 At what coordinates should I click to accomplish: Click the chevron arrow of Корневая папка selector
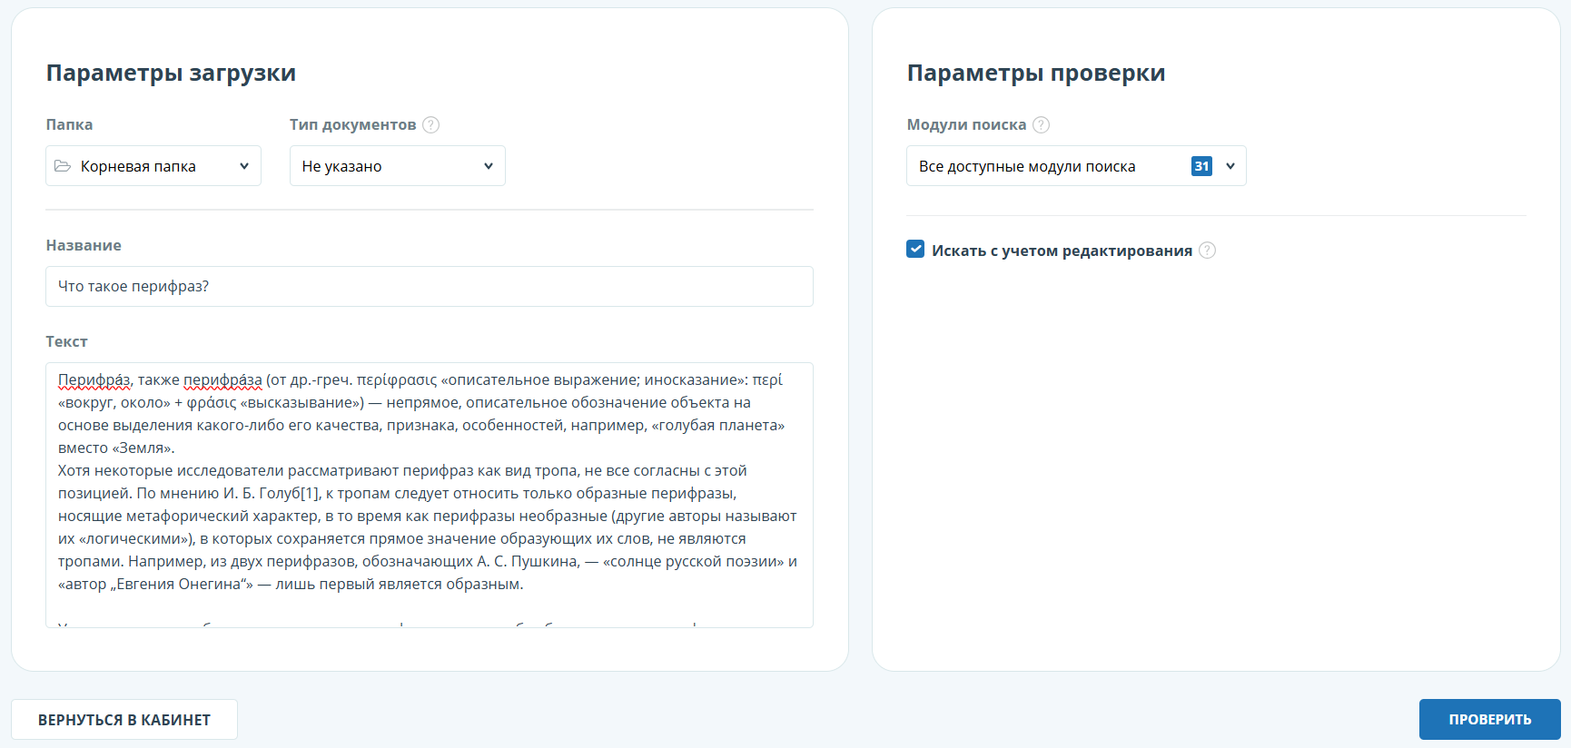244,166
